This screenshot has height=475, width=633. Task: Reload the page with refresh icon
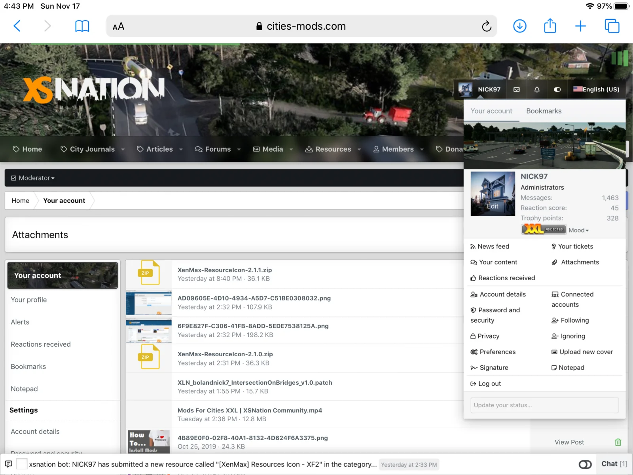486,26
